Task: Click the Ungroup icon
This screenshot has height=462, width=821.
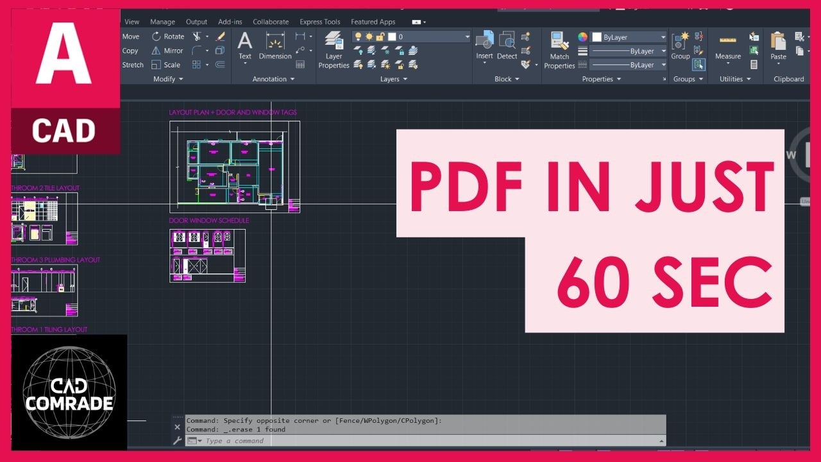Action: pyautogui.click(x=698, y=37)
